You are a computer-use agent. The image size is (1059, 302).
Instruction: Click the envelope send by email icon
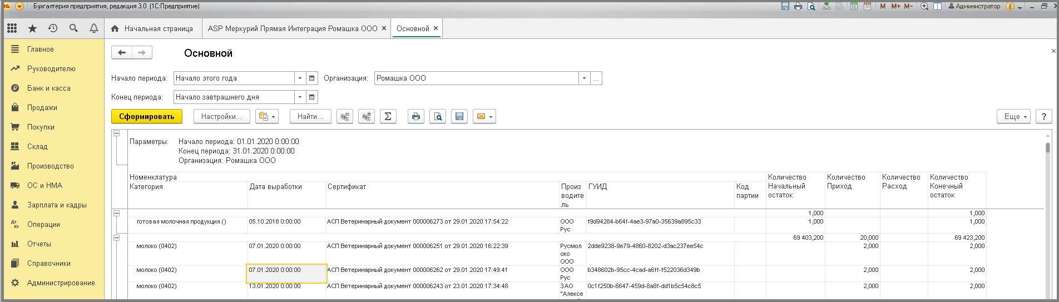pos(484,116)
